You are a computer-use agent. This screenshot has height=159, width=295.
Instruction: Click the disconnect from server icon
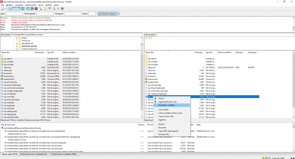point(40,9)
